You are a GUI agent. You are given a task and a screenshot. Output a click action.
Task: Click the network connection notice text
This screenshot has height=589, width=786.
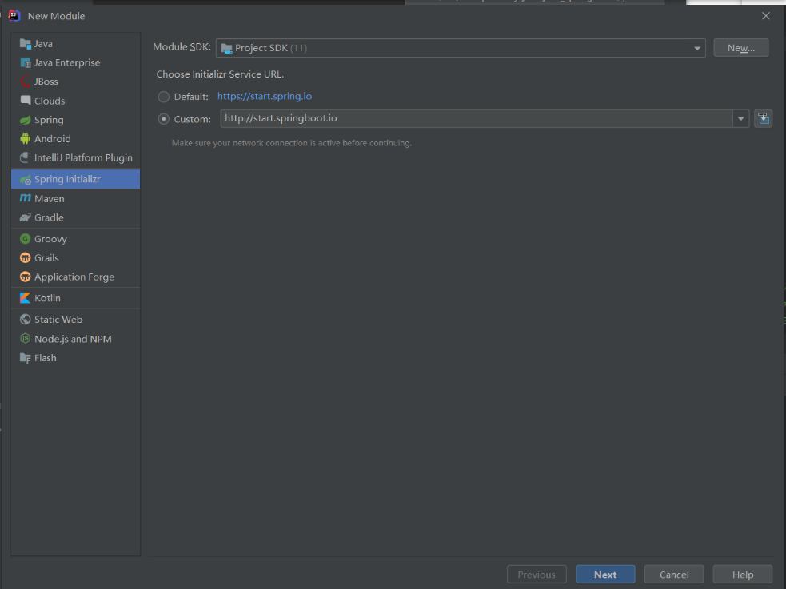click(292, 143)
